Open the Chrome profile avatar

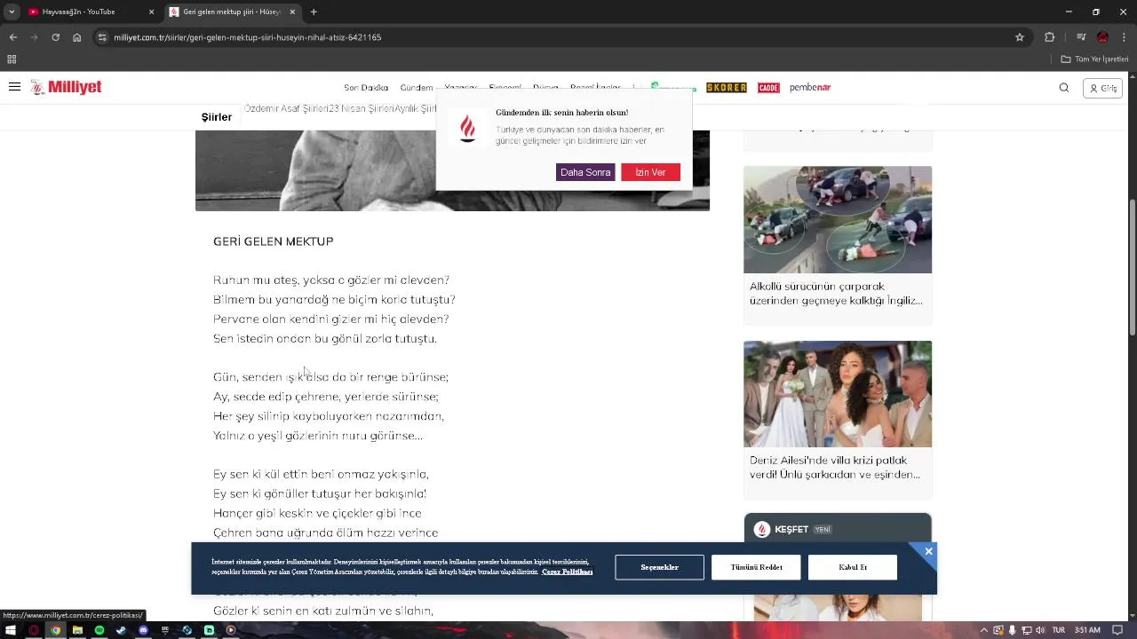[x=1102, y=37]
